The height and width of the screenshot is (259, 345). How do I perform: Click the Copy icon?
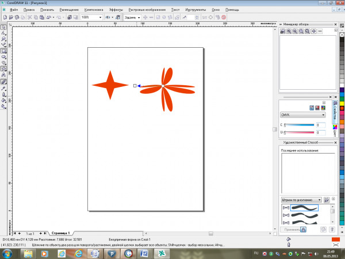click(x=36, y=17)
